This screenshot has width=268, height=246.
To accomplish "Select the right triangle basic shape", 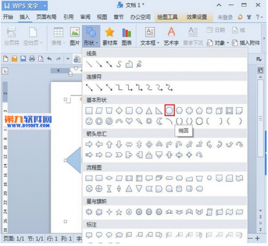I will click(159, 111).
